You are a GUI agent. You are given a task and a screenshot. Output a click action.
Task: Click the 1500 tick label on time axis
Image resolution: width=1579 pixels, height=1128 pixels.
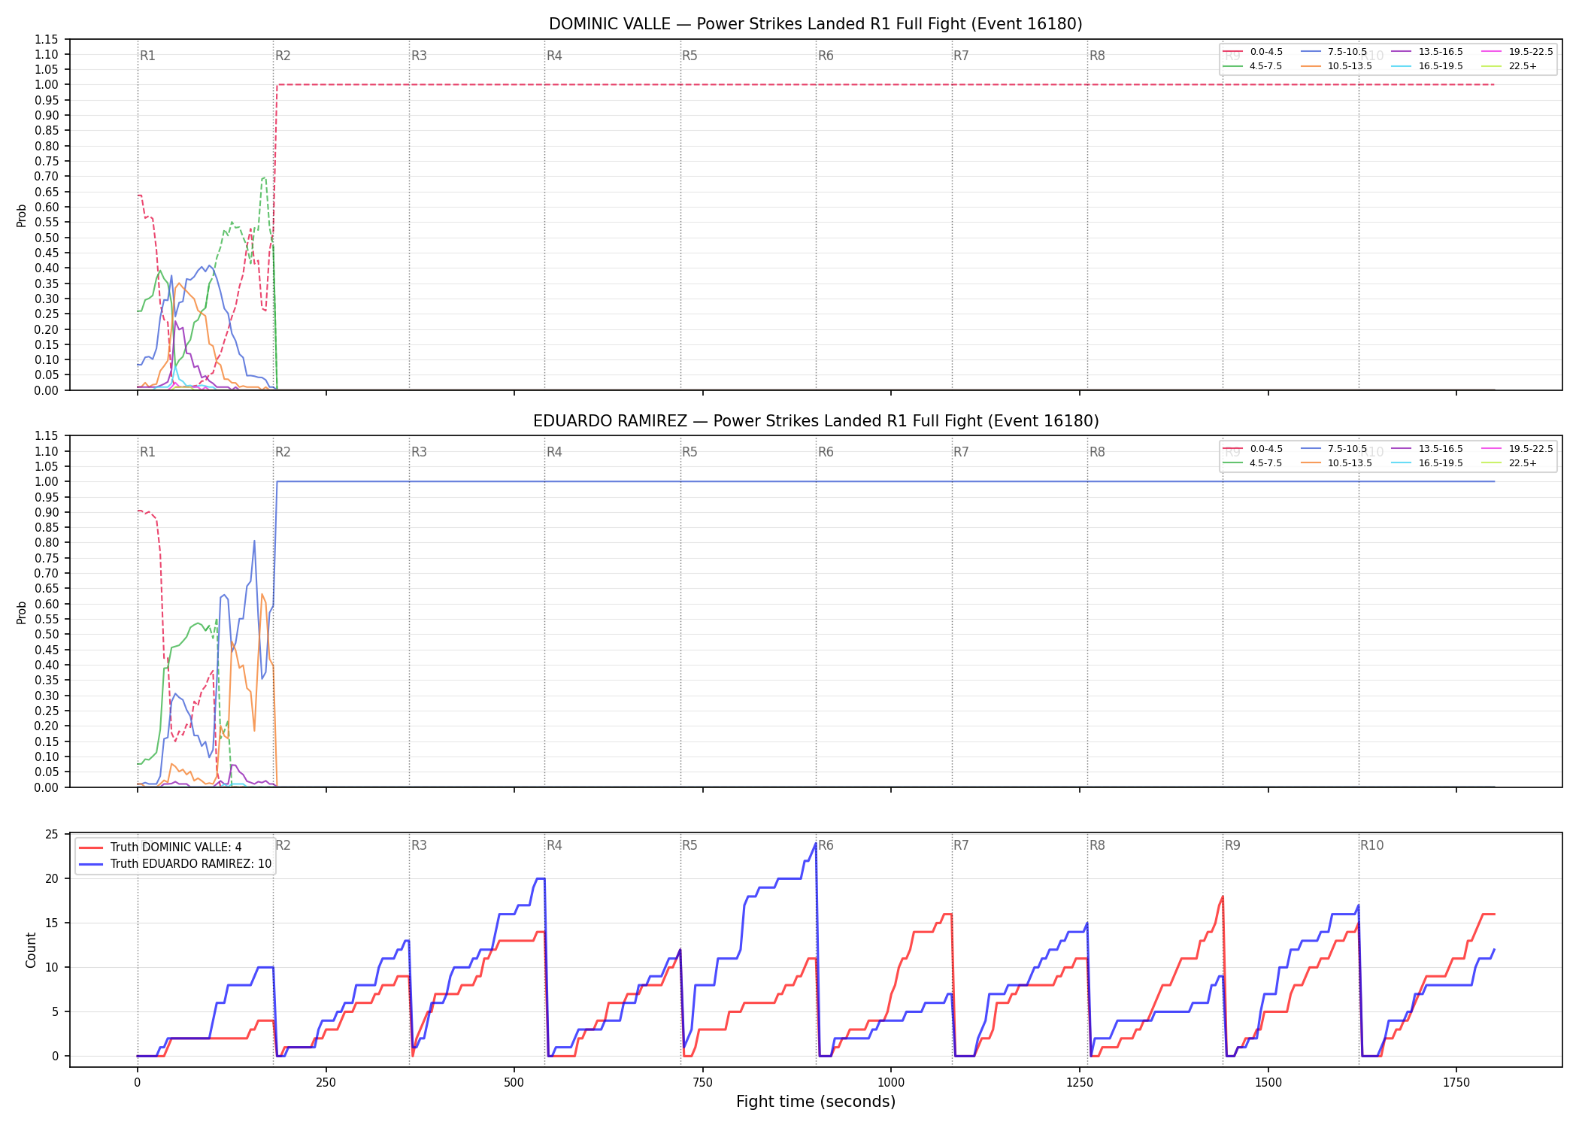(x=1268, y=1083)
